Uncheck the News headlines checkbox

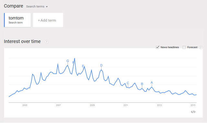tap(158, 47)
